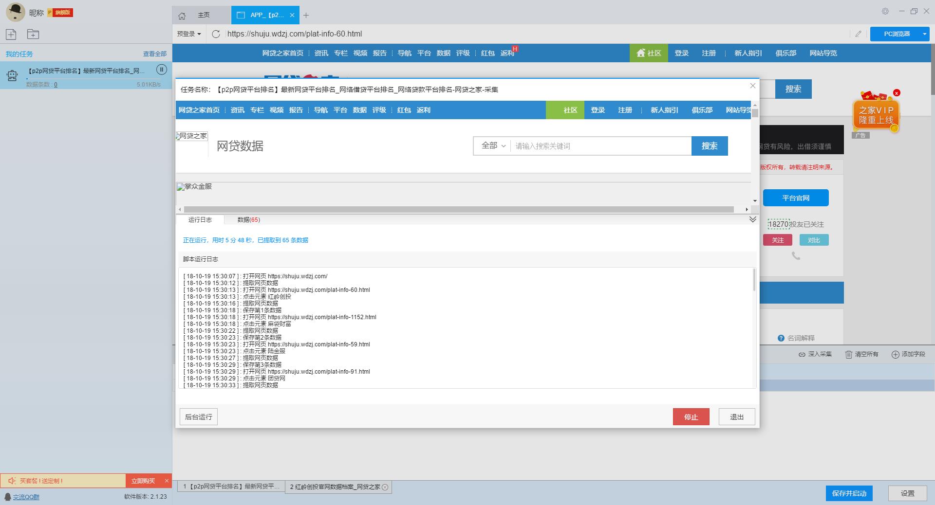Click the search keyword input field
Image resolution: width=935 pixels, height=505 pixels.
pos(600,145)
